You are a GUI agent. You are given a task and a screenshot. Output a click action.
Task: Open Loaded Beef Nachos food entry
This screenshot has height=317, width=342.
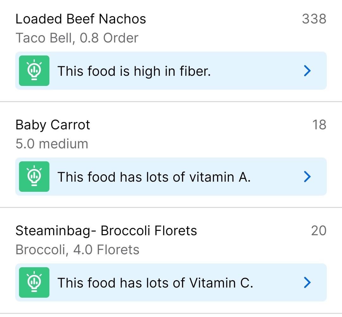[x=81, y=19]
